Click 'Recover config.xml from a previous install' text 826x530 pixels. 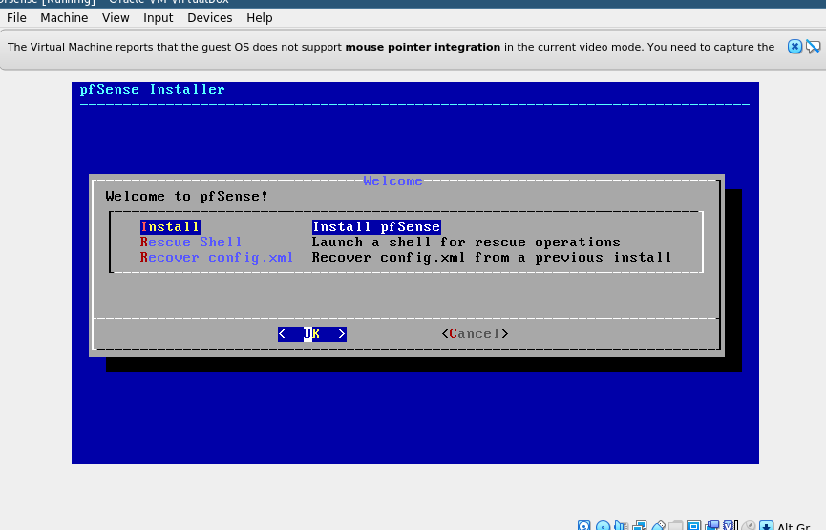pyautogui.click(x=492, y=258)
